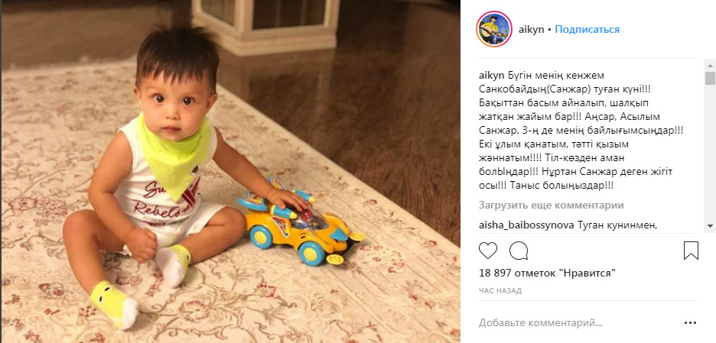Open the three-dots more options menu
The image size is (716, 343).
(x=691, y=323)
